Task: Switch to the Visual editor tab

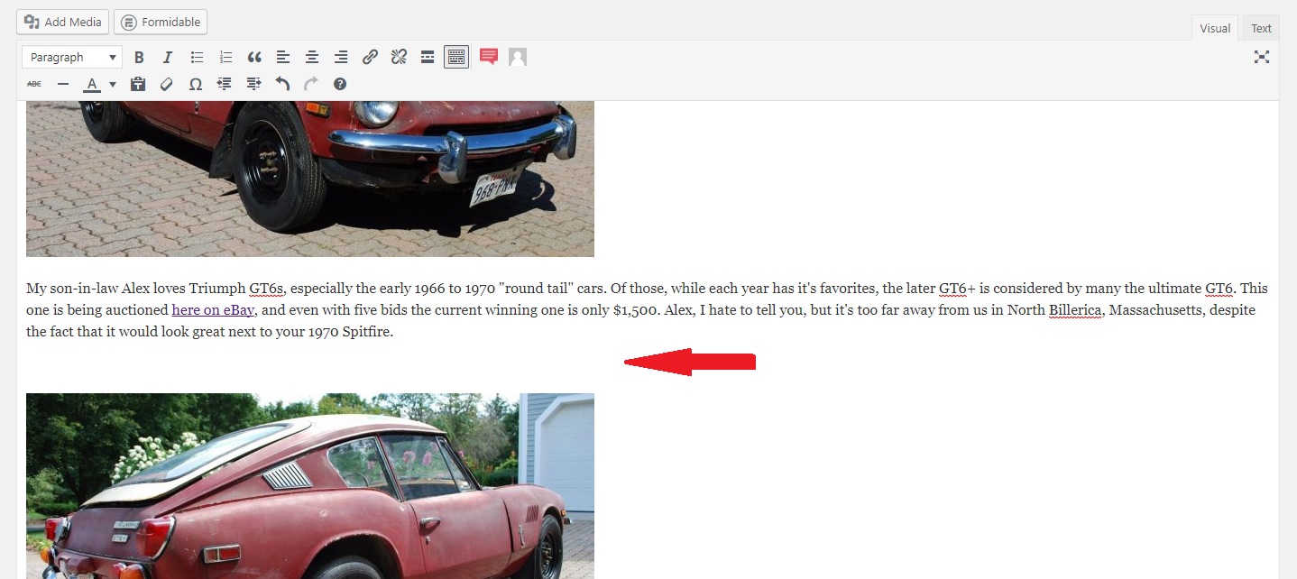Action: pos(1215,28)
